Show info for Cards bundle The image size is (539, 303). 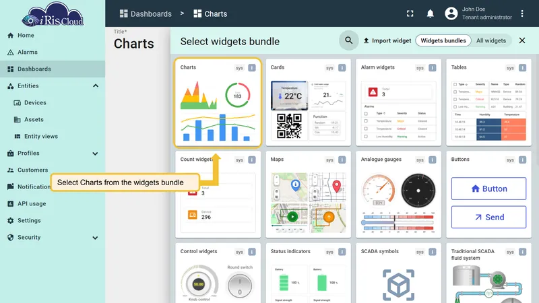(342, 68)
